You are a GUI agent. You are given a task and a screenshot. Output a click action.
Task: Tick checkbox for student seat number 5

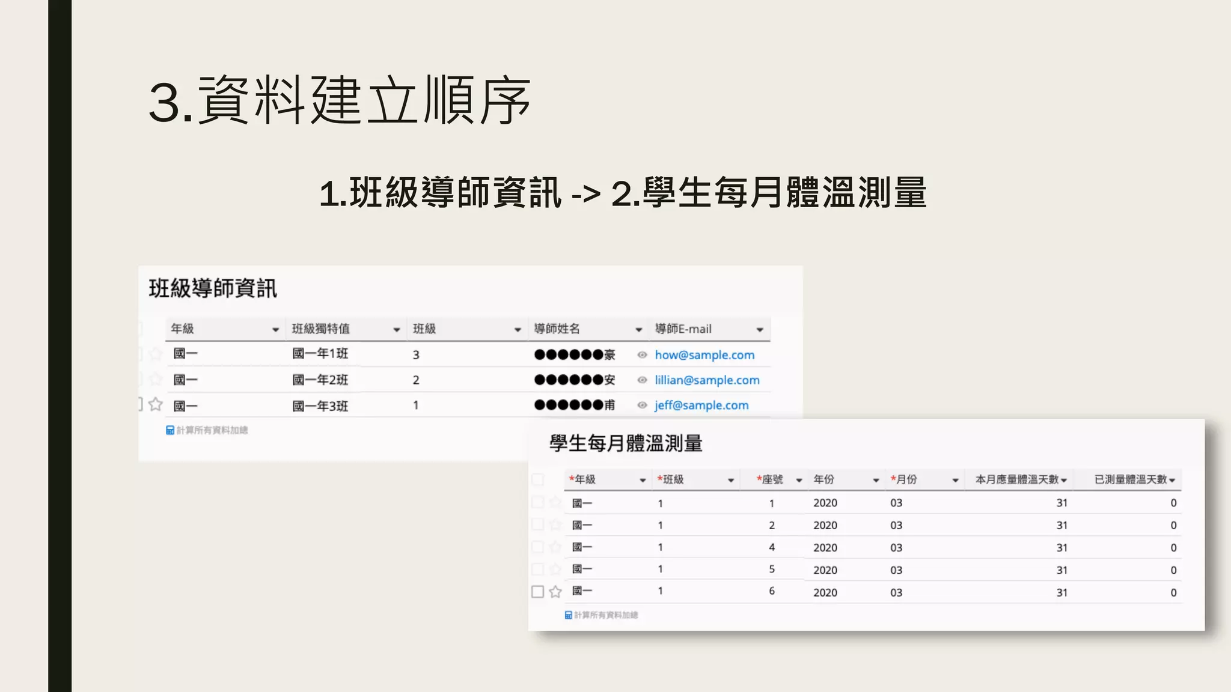click(538, 569)
